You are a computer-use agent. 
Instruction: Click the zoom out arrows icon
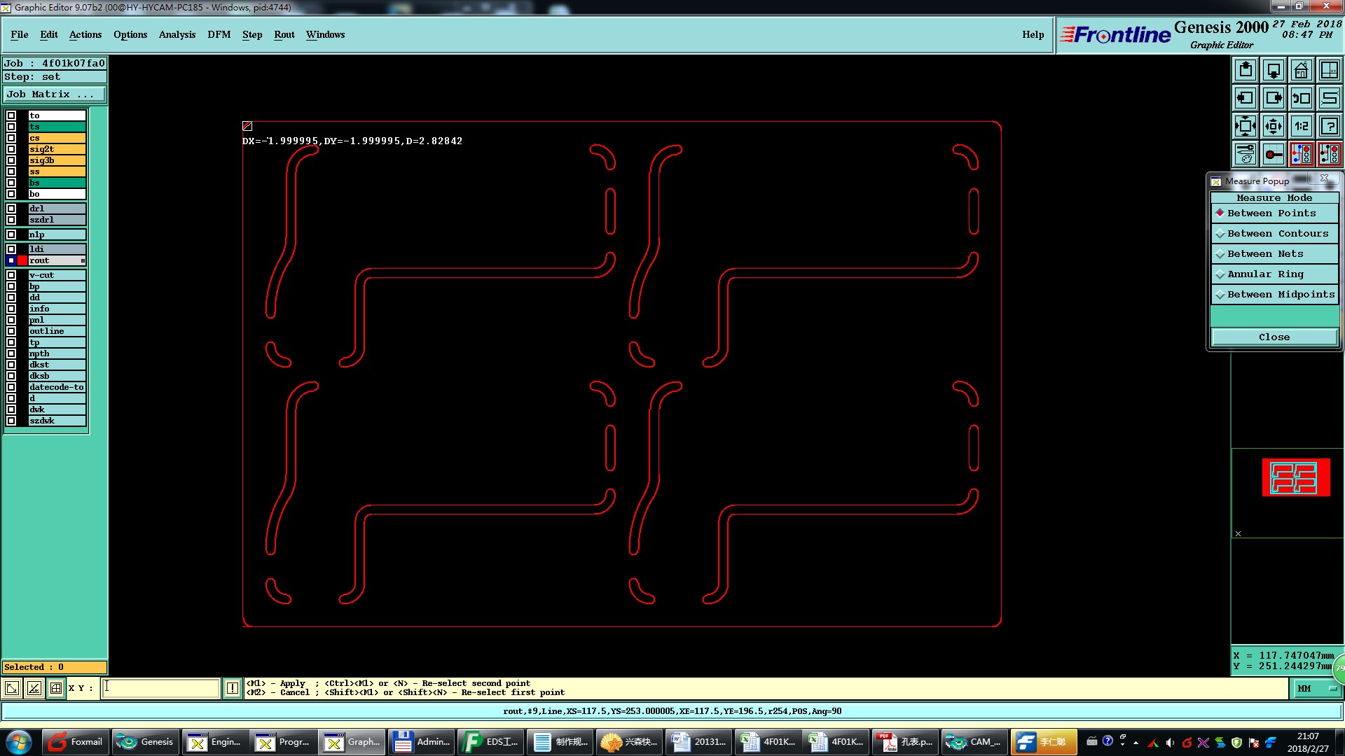coord(1245,126)
